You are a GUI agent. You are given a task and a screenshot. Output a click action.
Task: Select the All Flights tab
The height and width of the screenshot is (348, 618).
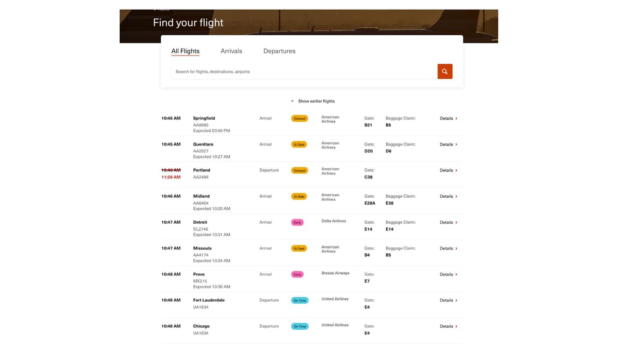185,51
